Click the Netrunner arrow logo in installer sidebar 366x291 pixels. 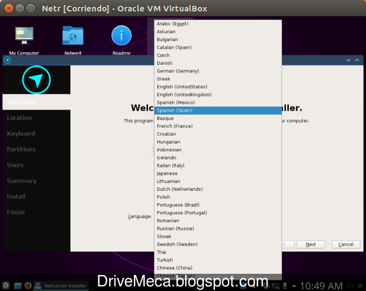(37, 80)
